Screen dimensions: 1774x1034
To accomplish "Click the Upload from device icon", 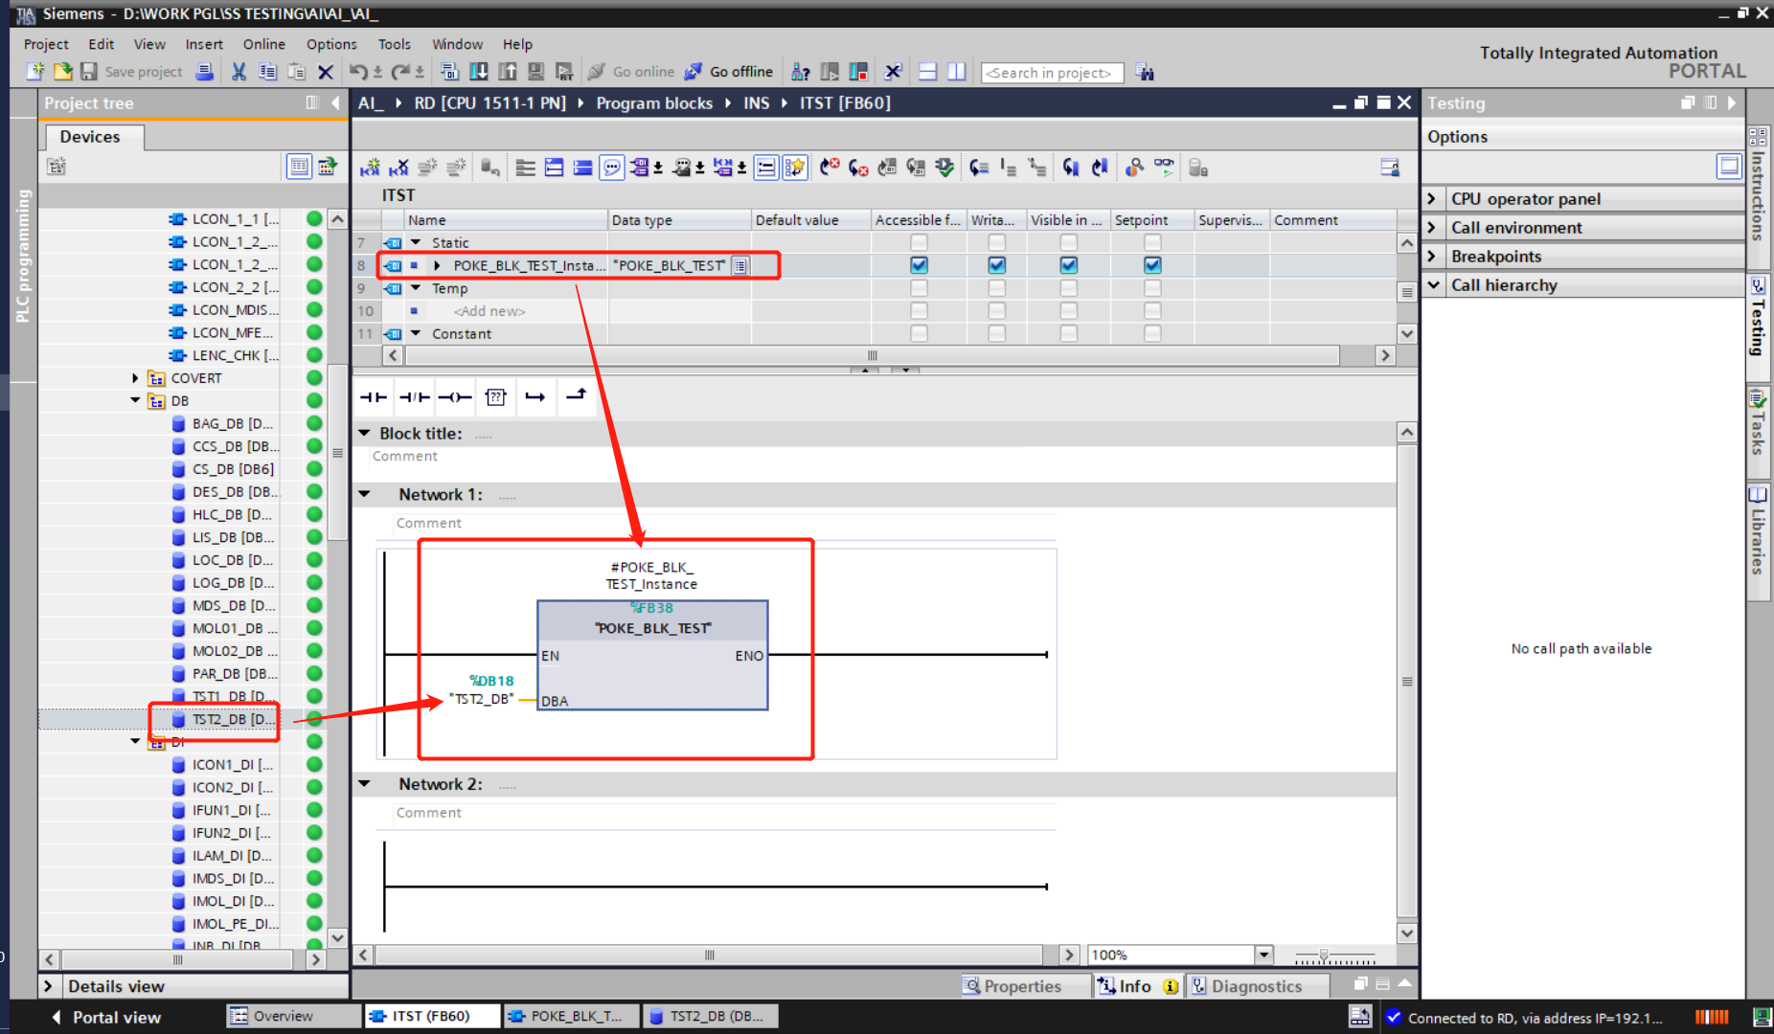I will pyautogui.click(x=507, y=72).
